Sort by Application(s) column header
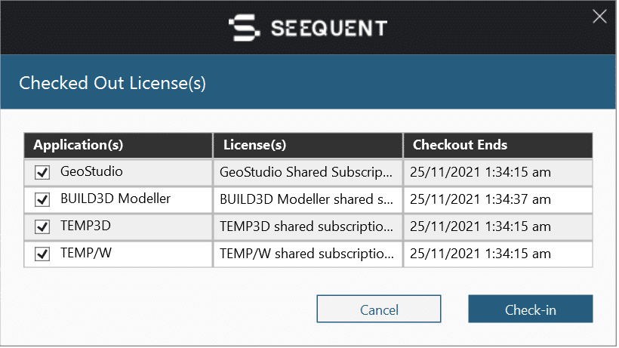Screen dimensions: 619x348 (118, 145)
